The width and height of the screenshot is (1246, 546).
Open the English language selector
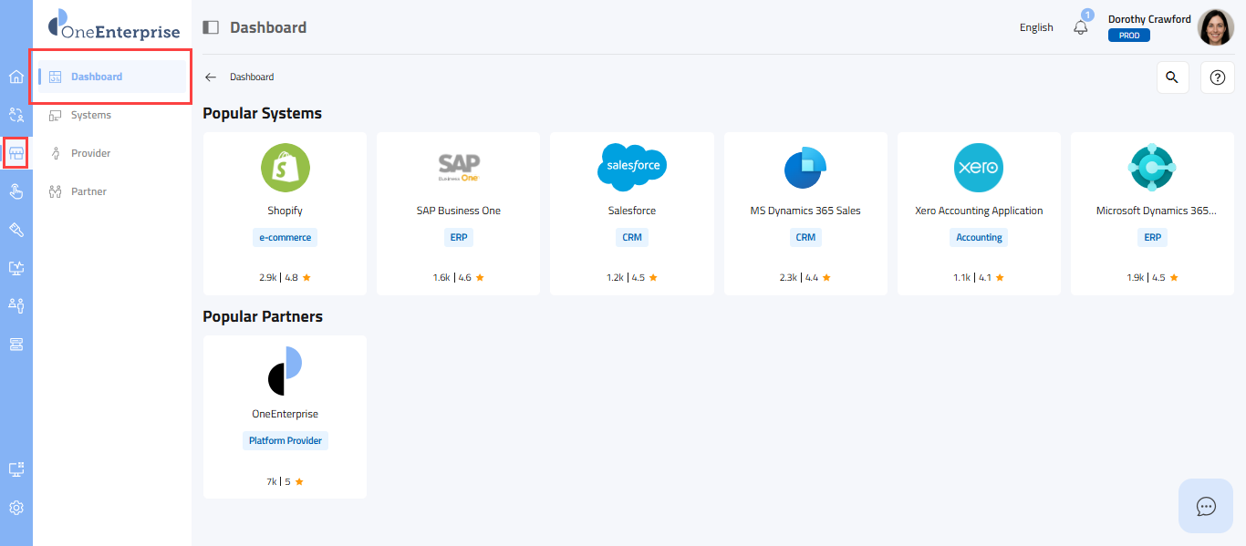pos(1036,27)
